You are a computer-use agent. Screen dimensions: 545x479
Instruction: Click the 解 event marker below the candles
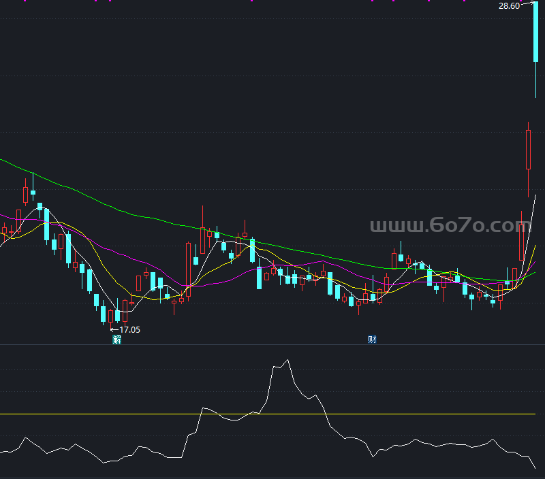pyautogui.click(x=116, y=339)
